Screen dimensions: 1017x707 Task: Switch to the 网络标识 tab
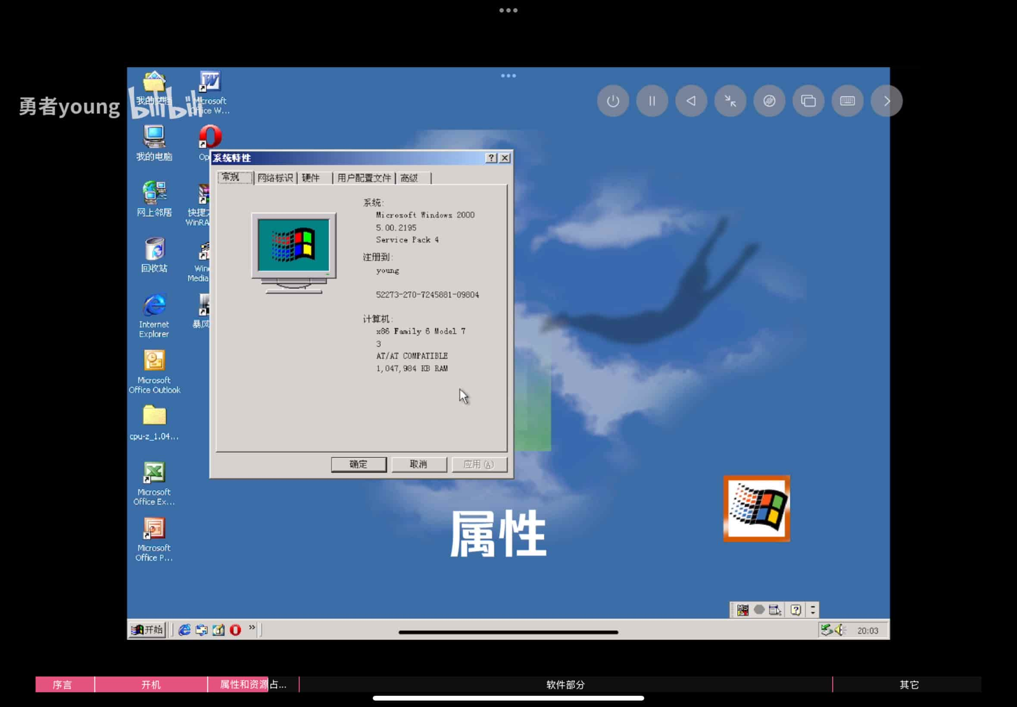(275, 178)
